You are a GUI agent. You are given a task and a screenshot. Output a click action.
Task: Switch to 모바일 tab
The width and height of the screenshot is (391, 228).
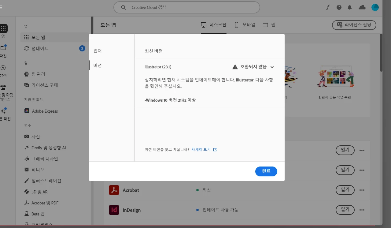245,25
